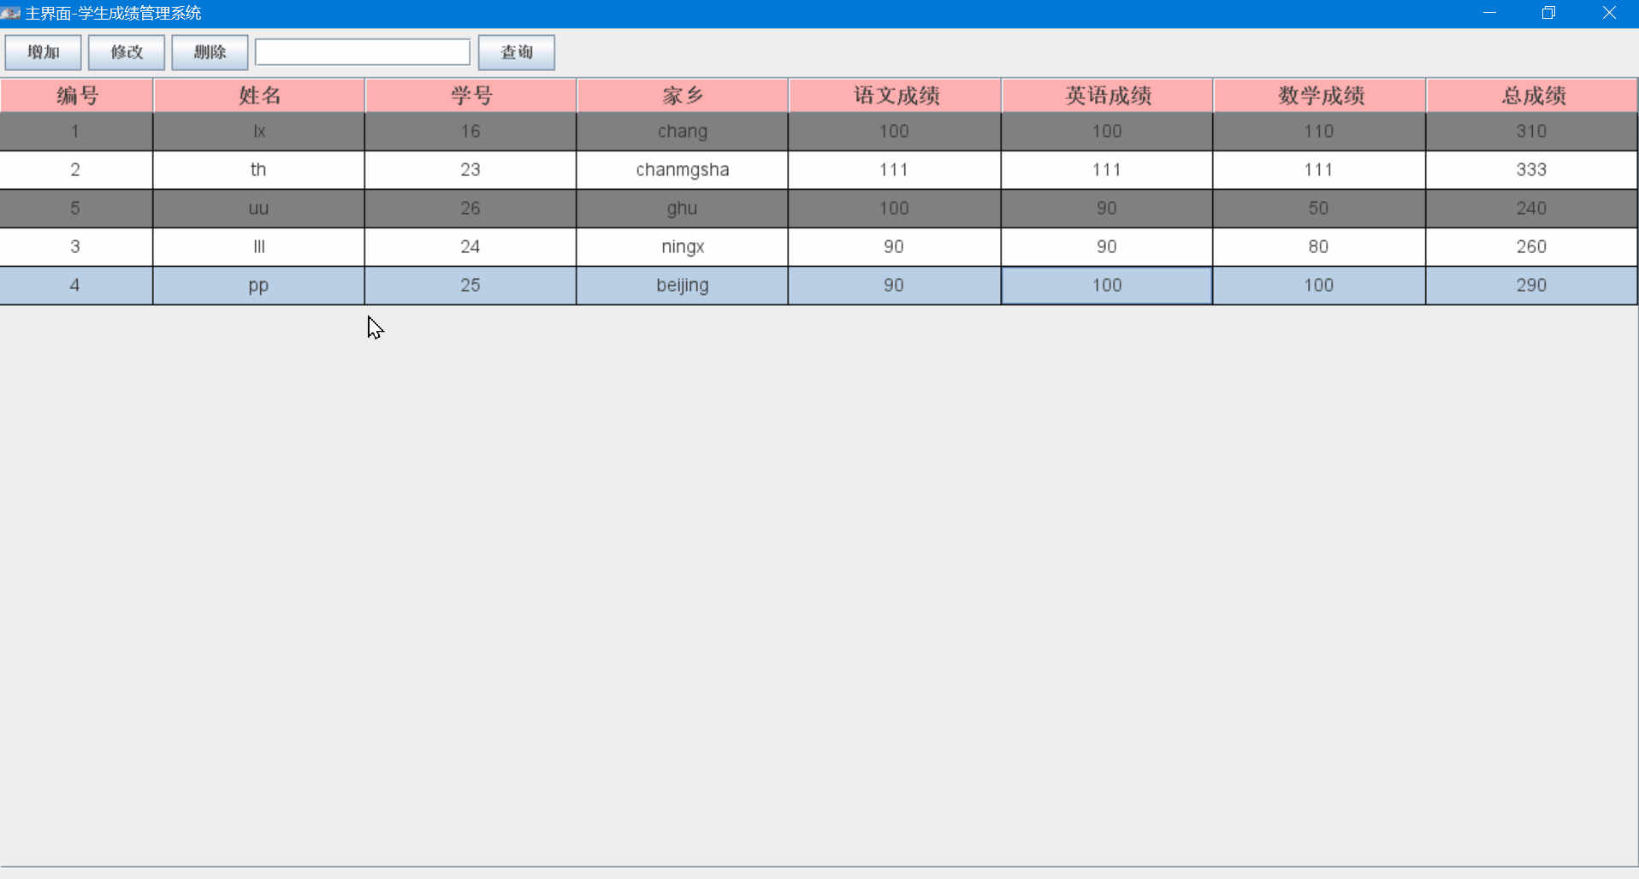
Task: Click the 查询 (Query) button
Action: click(517, 52)
